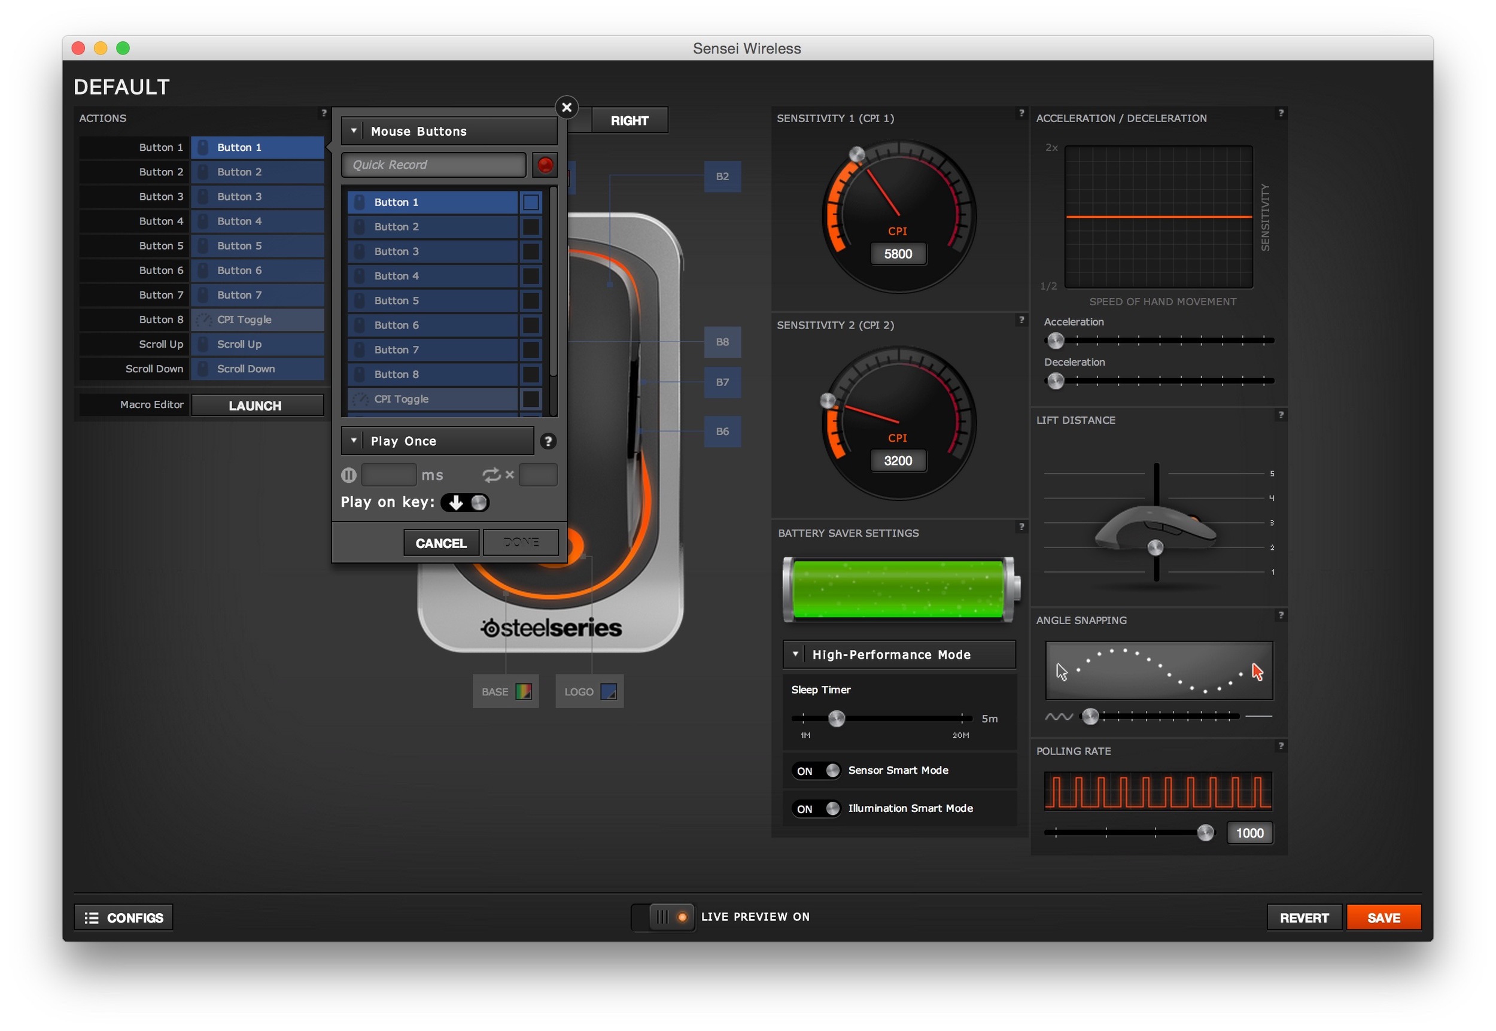The height and width of the screenshot is (1031, 1496).
Task: Click the CPI 1 dial knob
Action: coord(857,154)
